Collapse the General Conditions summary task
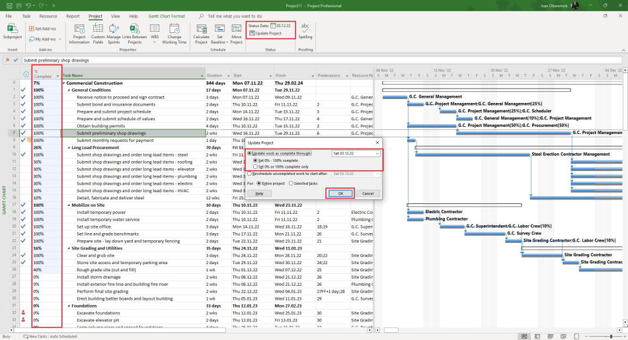Image resolution: width=628 pixels, height=340 pixels. pyautogui.click(x=69, y=90)
